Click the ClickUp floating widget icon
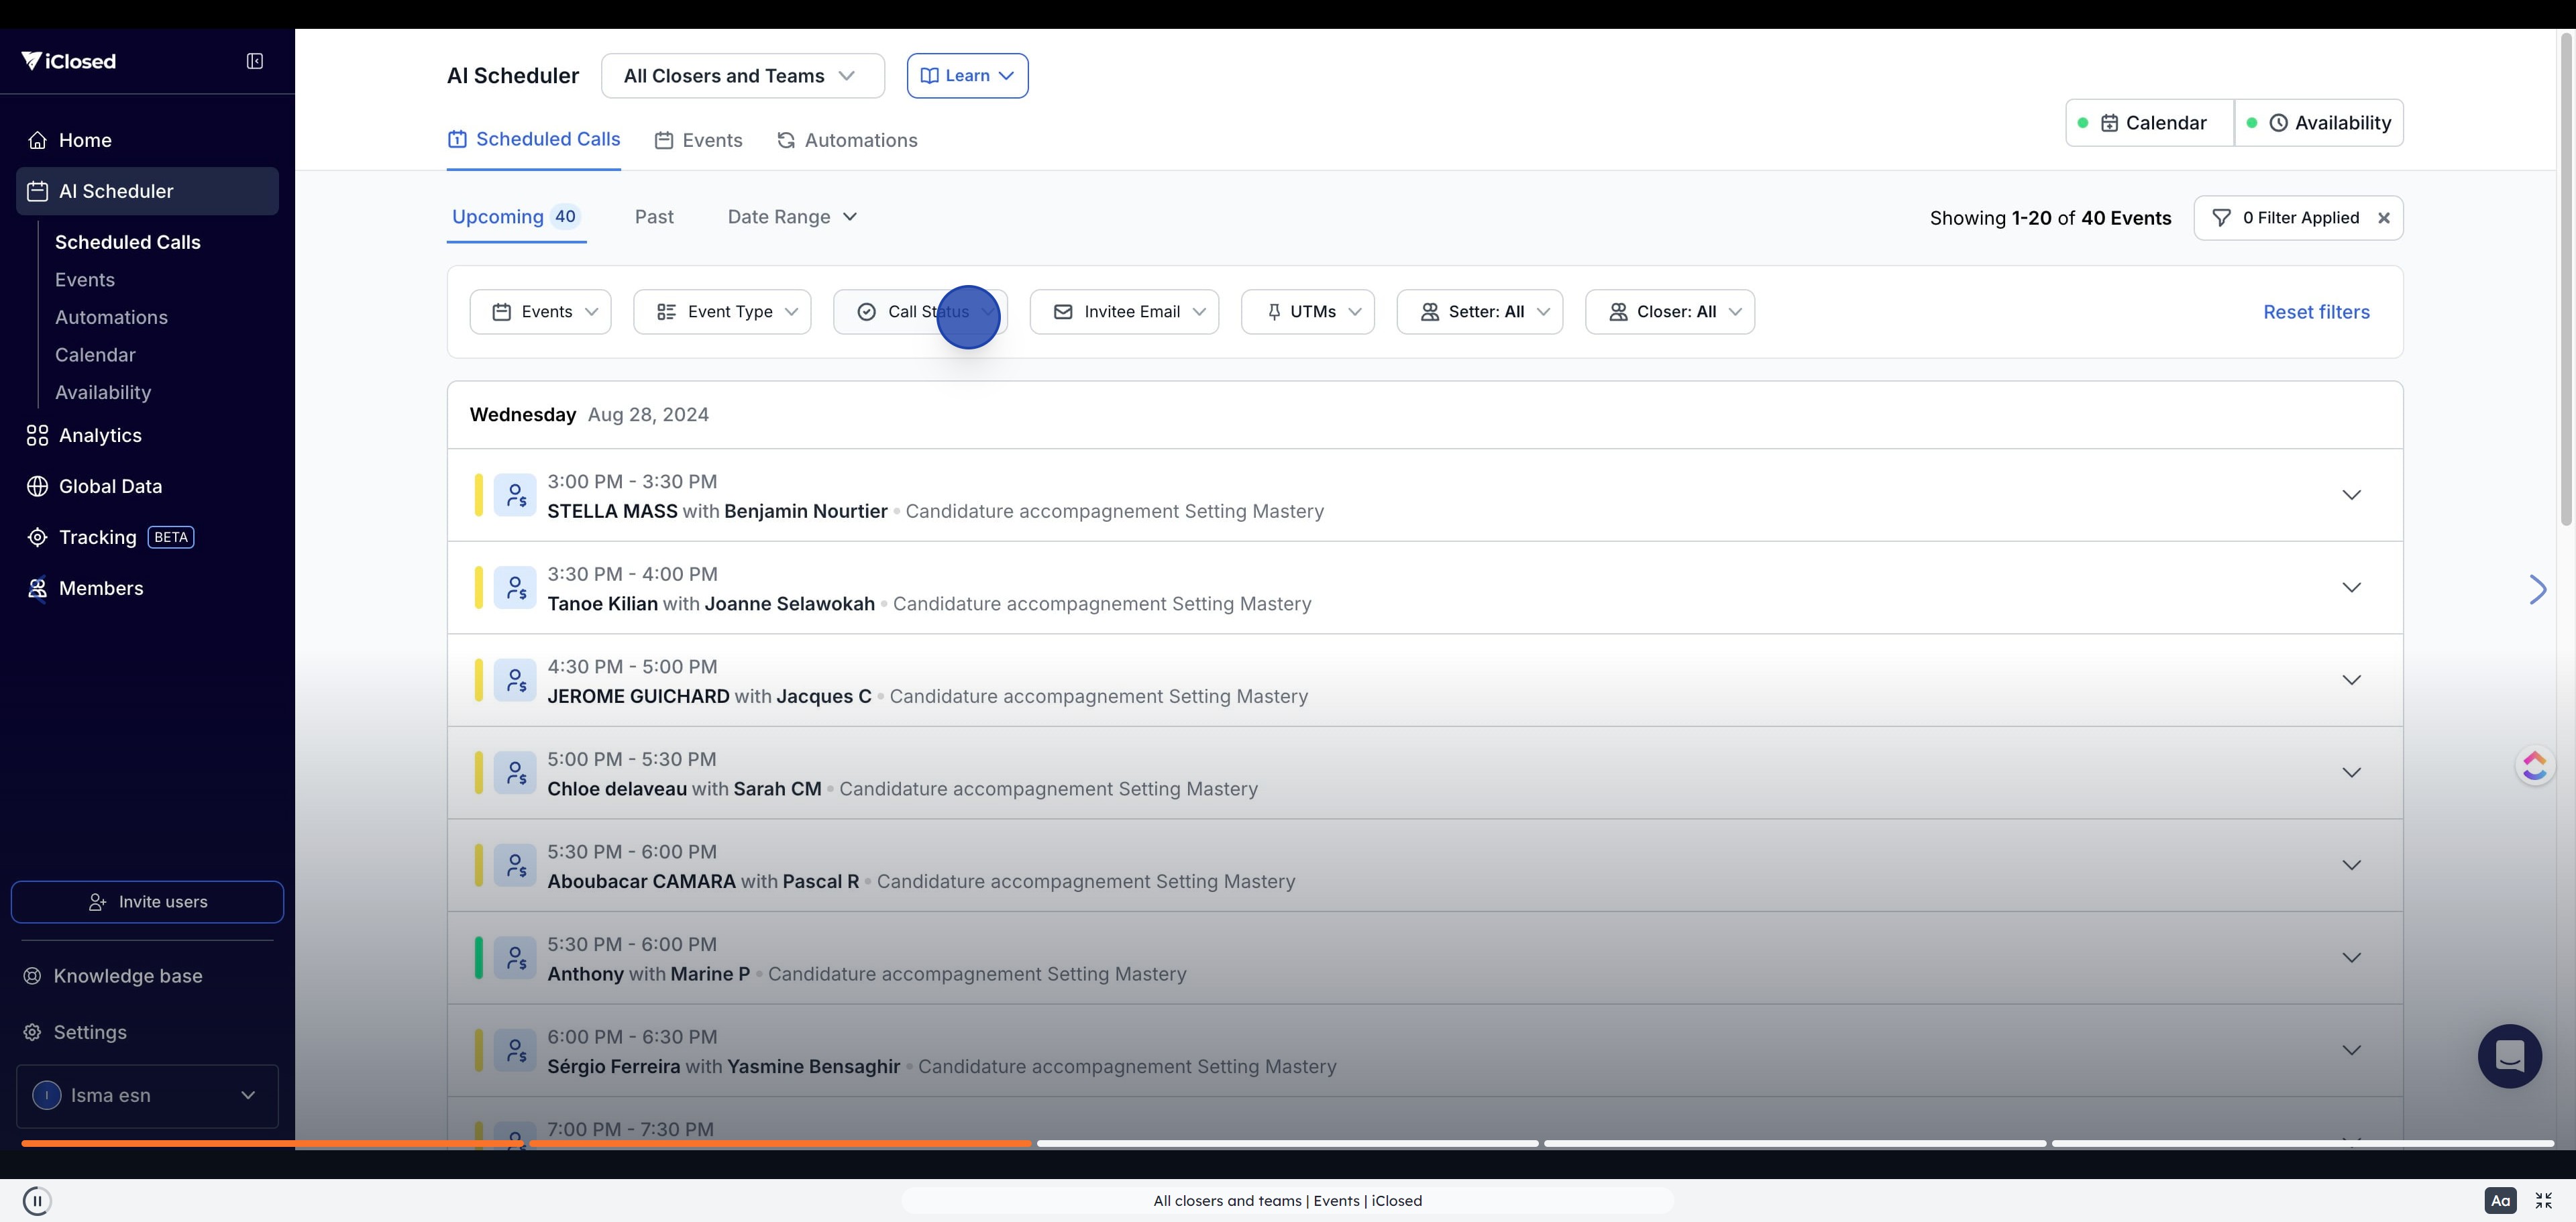This screenshot has height=1222, width=2576. [2534, 766]
